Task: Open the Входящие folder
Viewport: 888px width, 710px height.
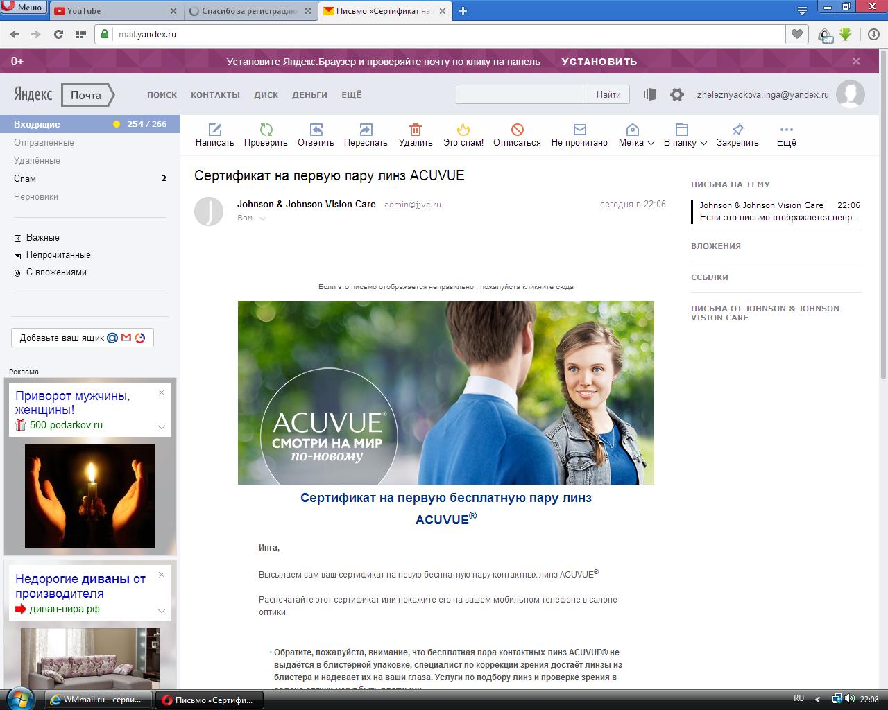Action: (x=90, y=124)
